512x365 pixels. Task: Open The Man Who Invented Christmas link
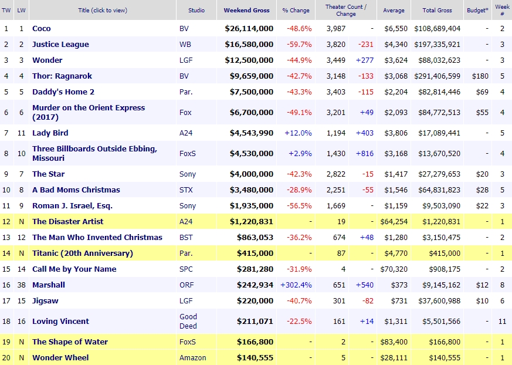[x=97, y=237]
